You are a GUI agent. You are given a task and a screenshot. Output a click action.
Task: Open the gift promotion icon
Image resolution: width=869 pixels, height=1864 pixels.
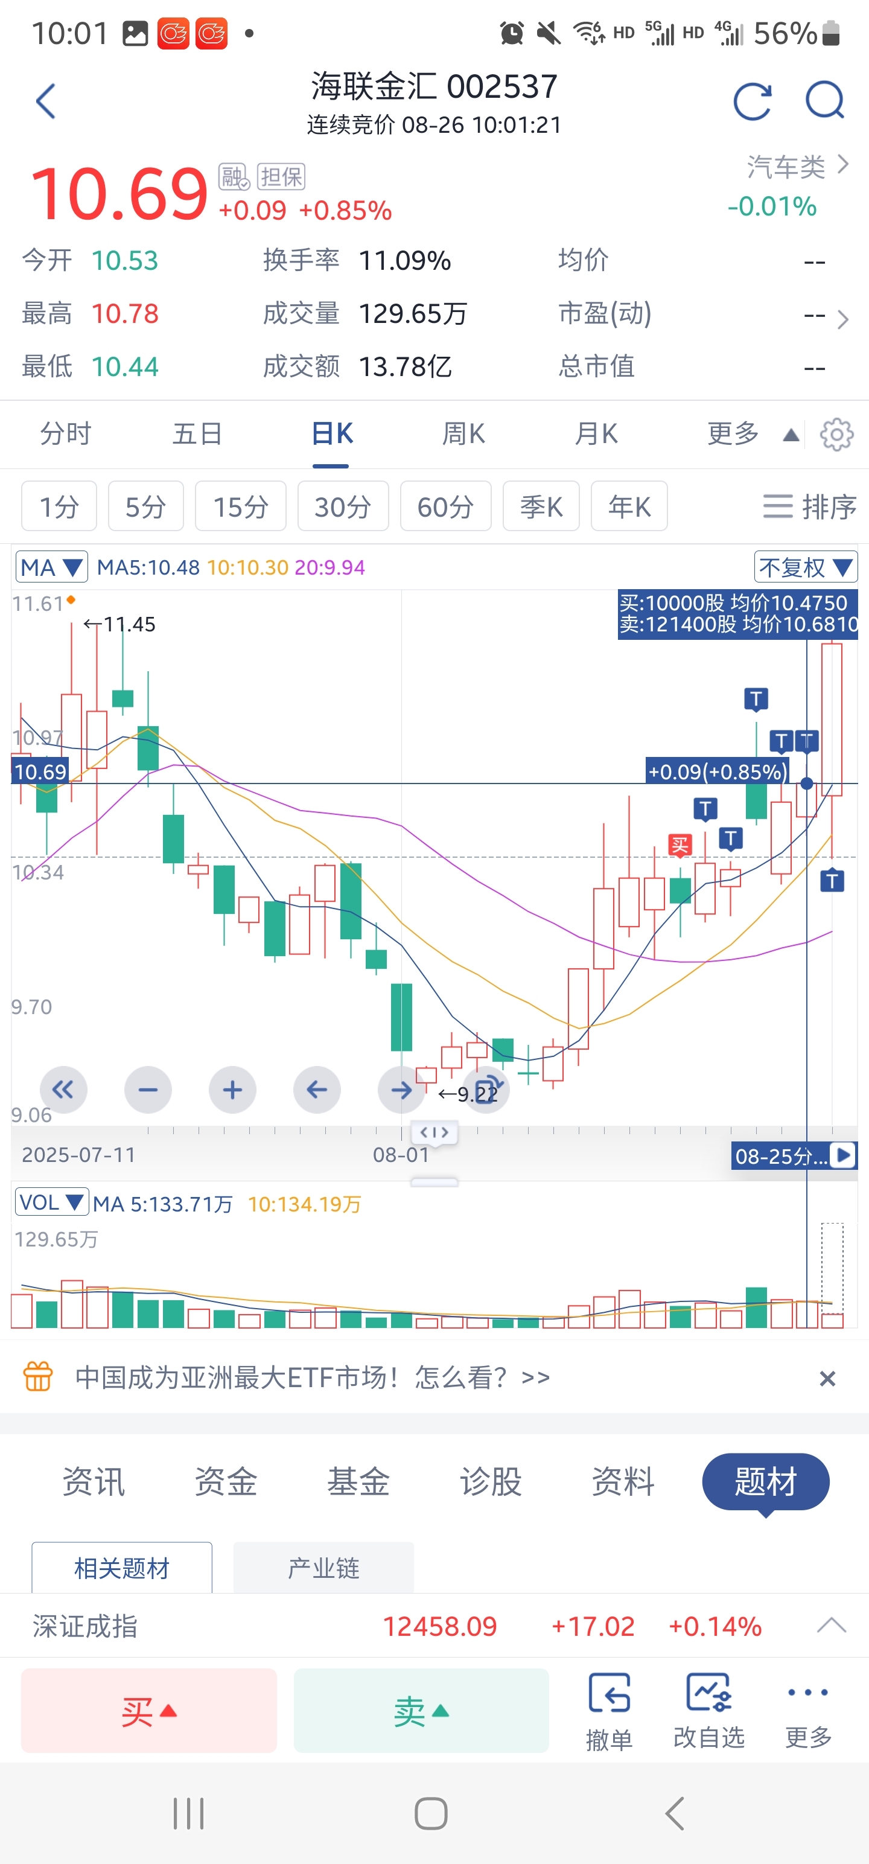(39, 1377)
